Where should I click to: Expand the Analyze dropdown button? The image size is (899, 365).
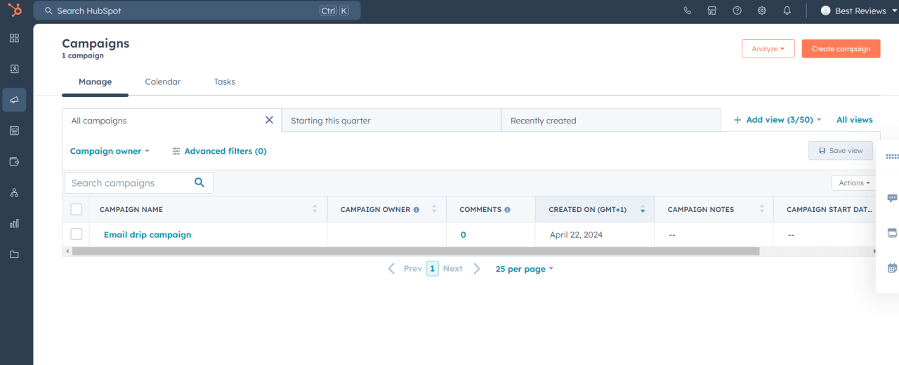(x=768, y=49)
